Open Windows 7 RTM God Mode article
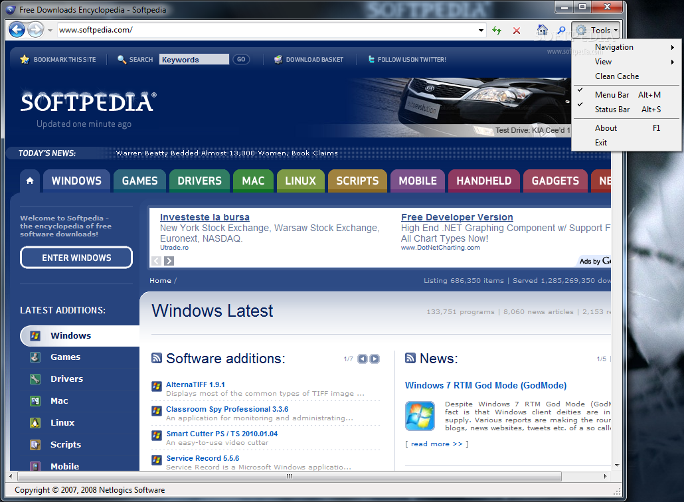 coord(485,386)
